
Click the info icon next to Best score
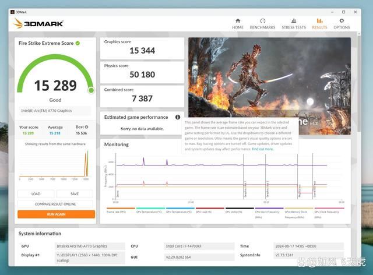click(x=86, y=126)
